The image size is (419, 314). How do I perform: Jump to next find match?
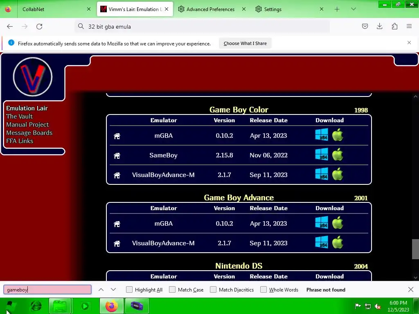(x=113, y=289)
